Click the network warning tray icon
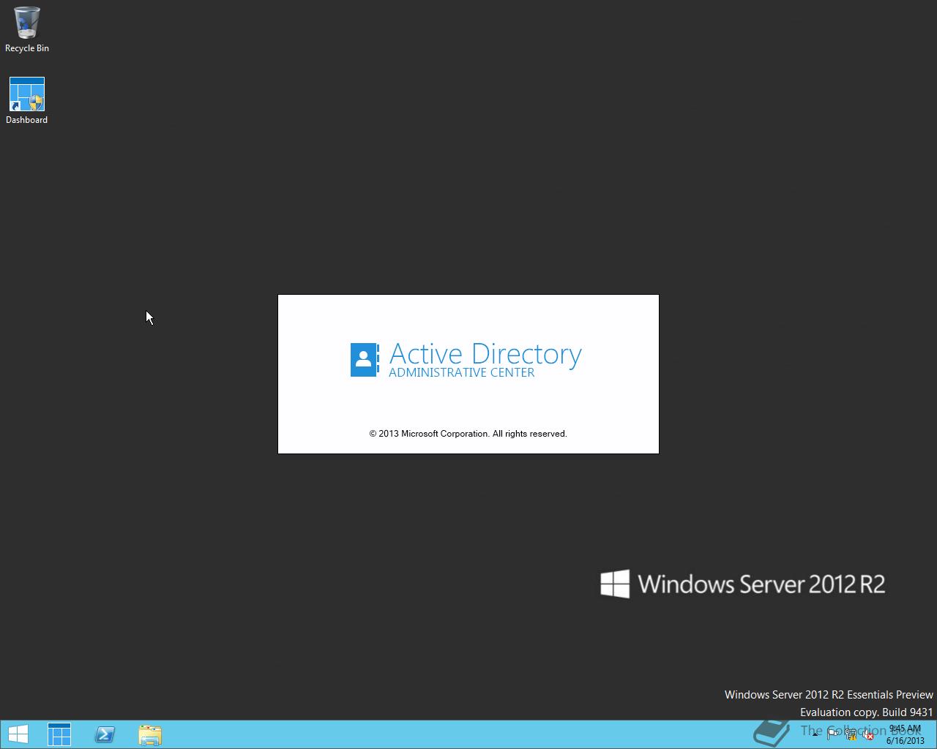937x749 pixels. click(x=851, y=735)
